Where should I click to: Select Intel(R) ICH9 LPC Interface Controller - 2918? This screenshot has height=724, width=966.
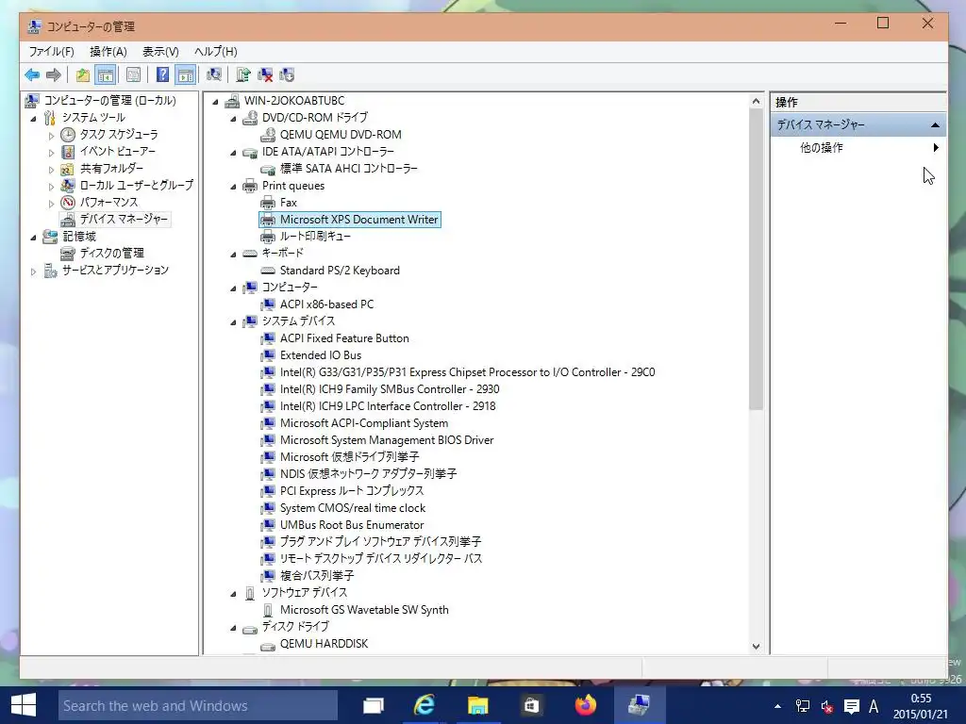click(x=388, y=406)
